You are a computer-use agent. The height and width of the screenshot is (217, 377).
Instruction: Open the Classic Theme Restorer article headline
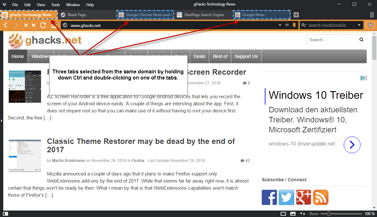tap(141, 146)
